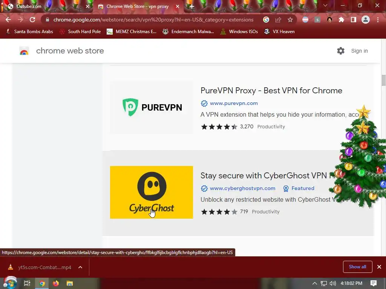386x289 pixels.
Task: Launch Firefox from taskbar
Action: (56, 283)
